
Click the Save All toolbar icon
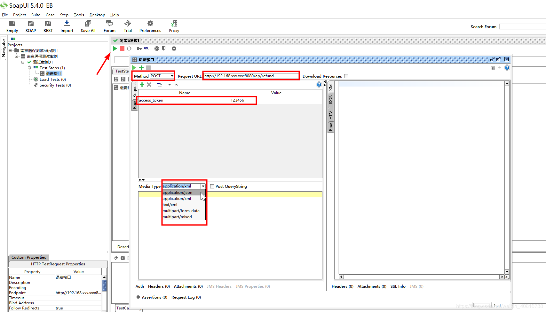(88, 27)
